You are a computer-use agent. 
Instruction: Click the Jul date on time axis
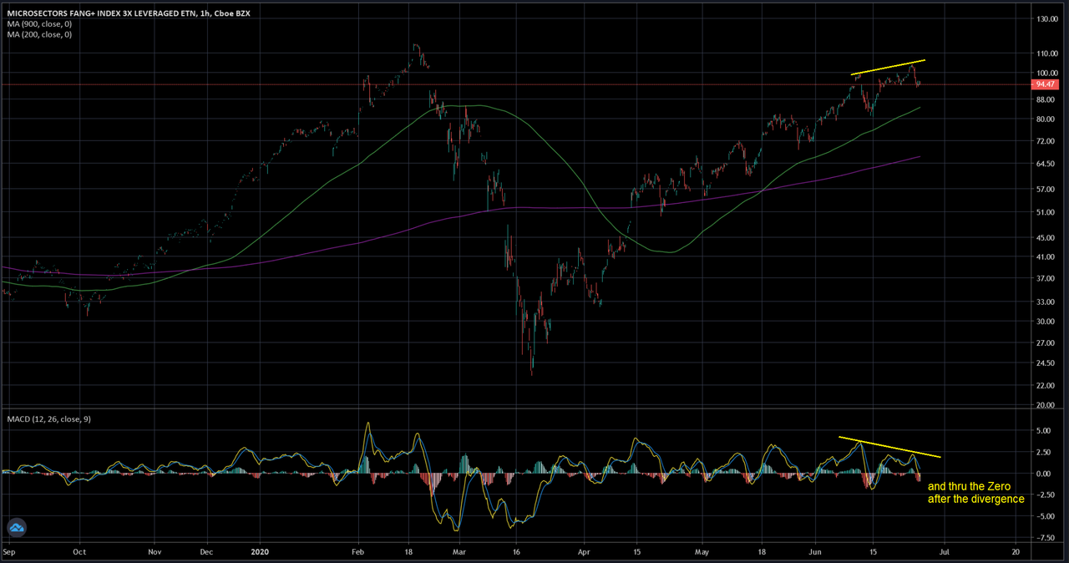(945, 552)
